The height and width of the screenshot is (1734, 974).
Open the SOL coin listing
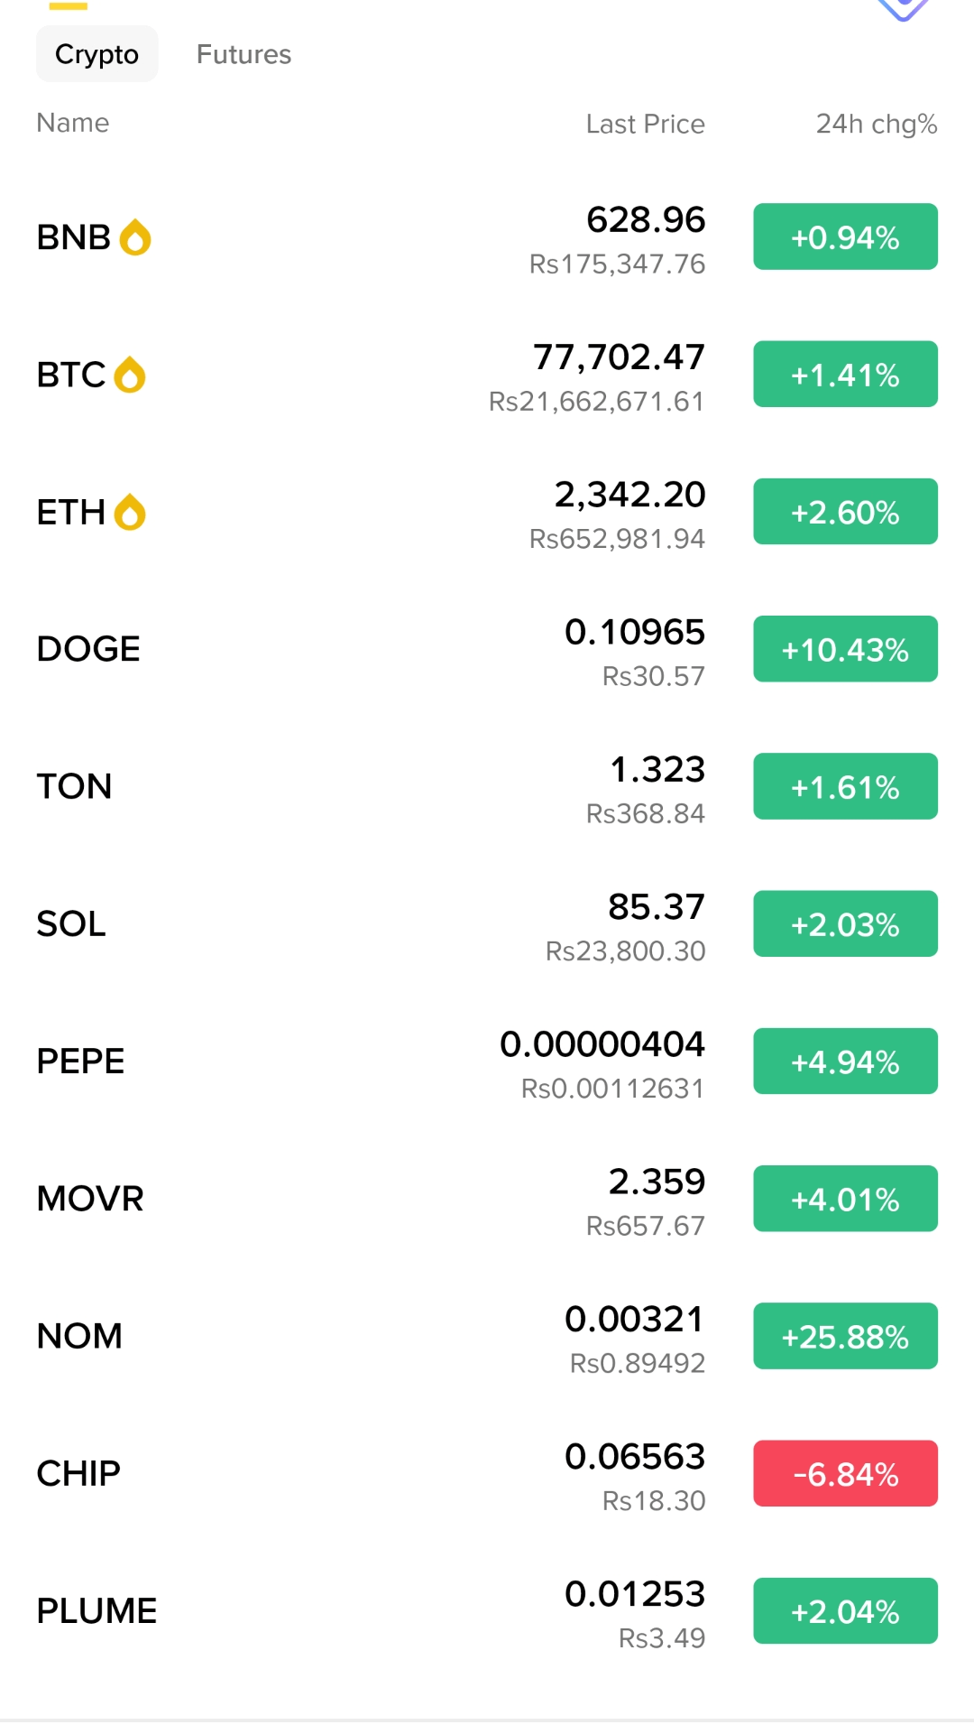tap(487, 923)
